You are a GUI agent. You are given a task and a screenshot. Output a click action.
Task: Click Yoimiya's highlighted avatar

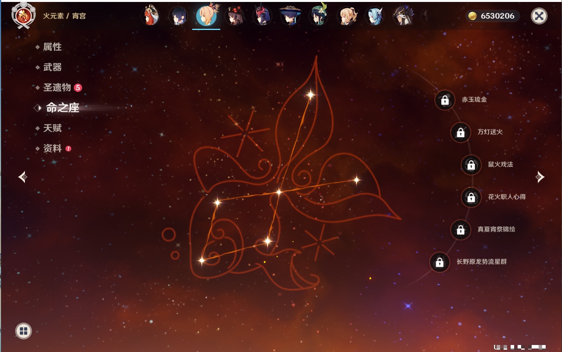pyautogui.click(x=206, y=15)
